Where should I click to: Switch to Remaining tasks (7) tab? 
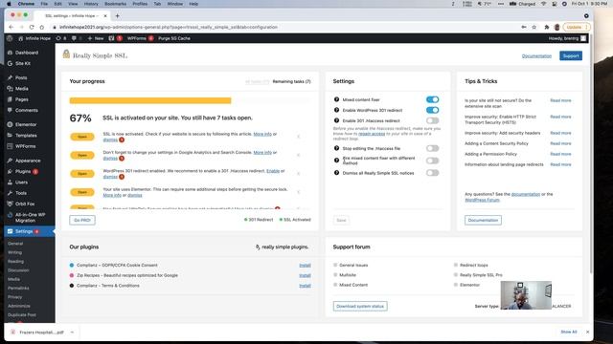pos(291,81)
